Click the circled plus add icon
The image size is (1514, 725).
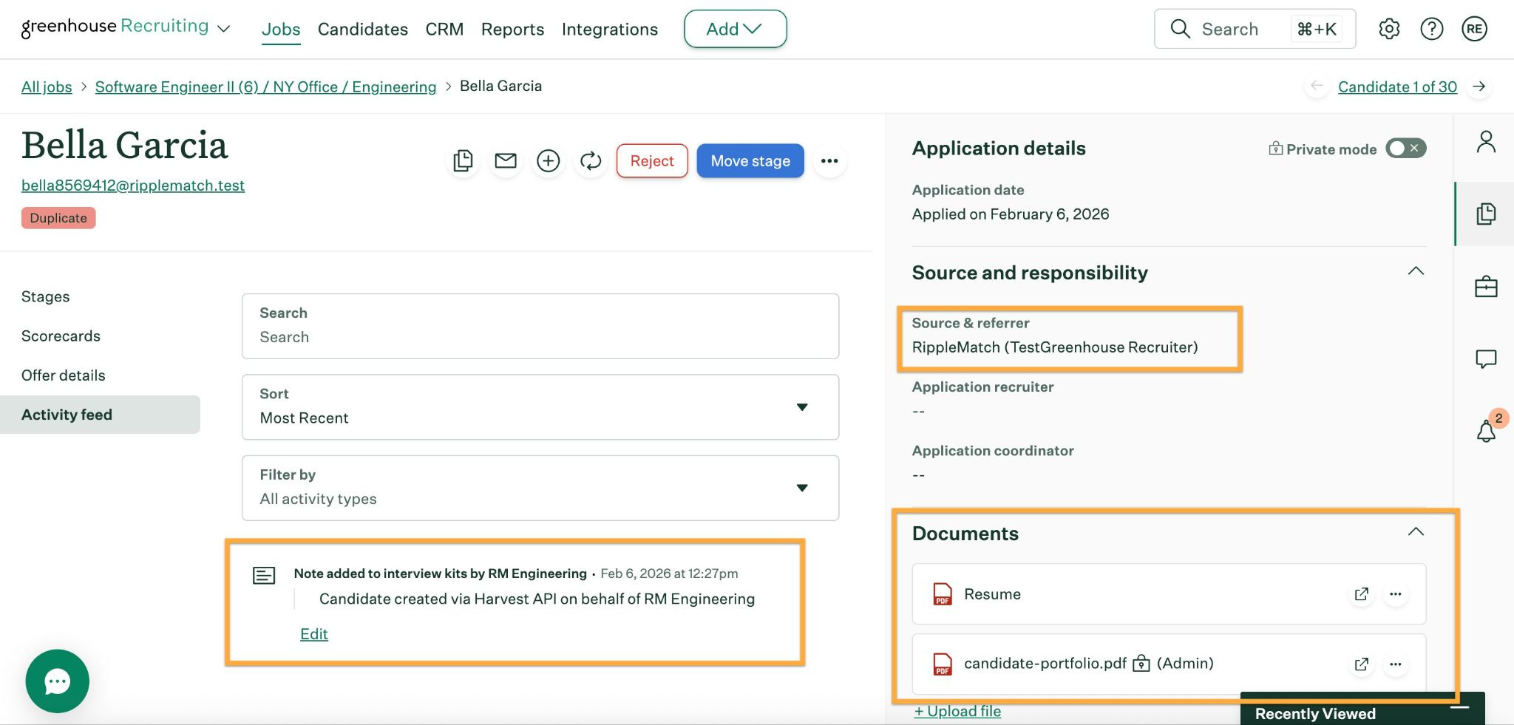pos(548,160)
